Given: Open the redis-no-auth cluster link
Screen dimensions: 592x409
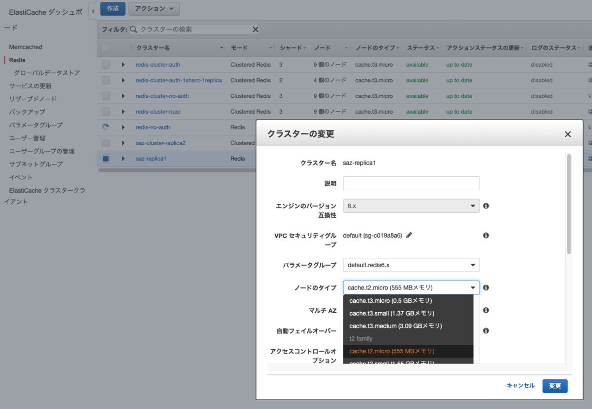Looking at the screenshot, I should pyautogui.click(x=153, y=127).
